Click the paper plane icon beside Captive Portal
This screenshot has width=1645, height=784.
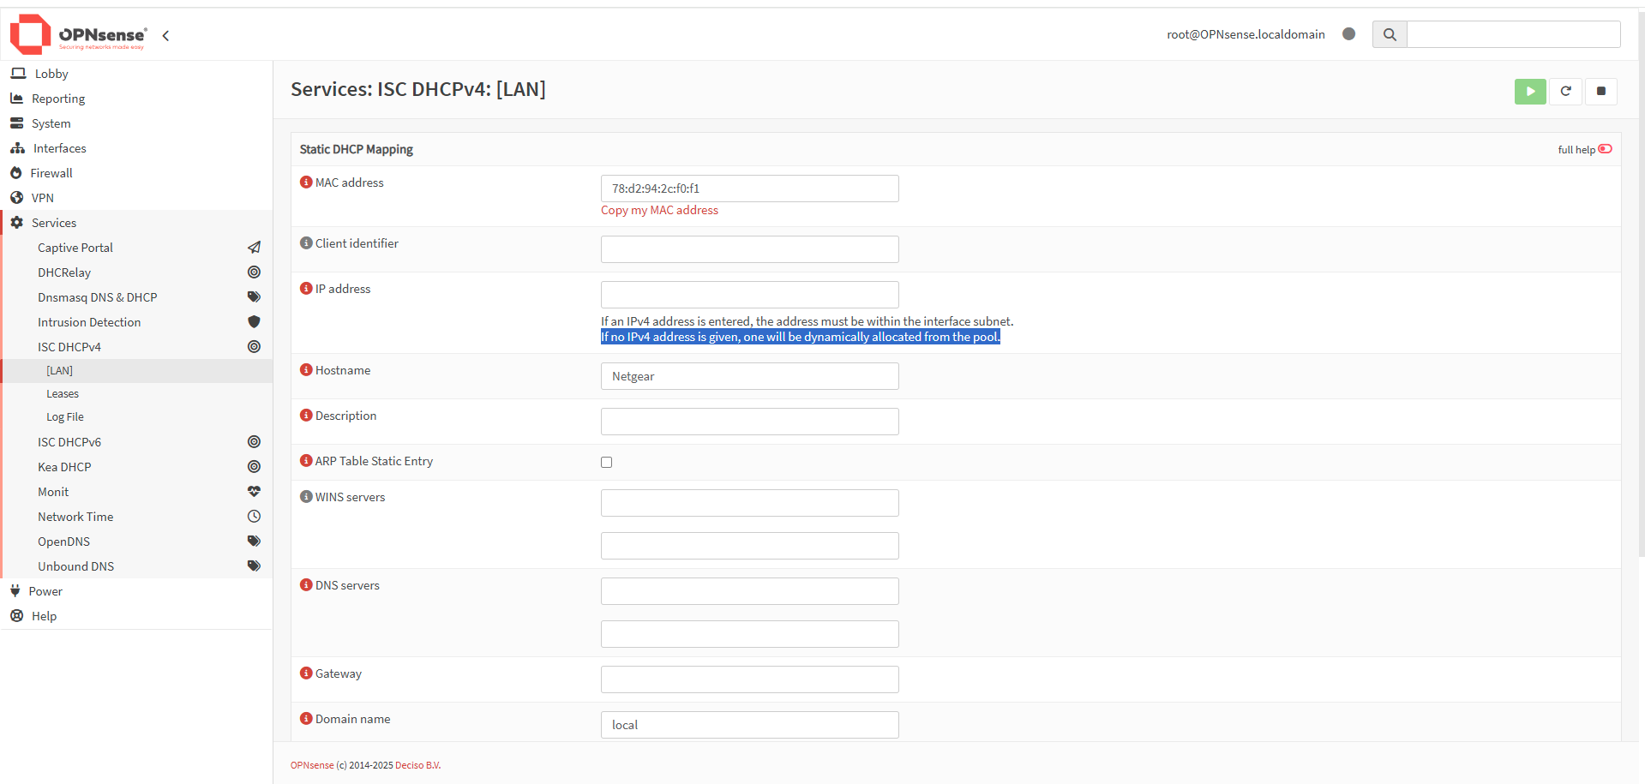(x=254, y=248)
